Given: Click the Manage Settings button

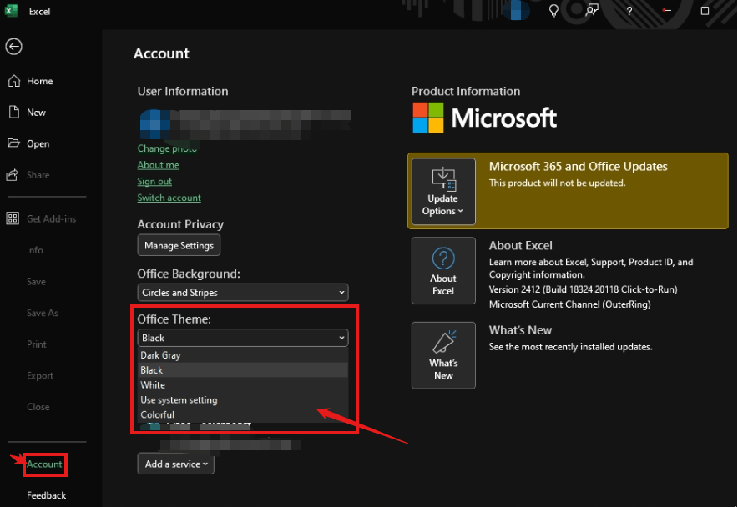Looking at the screenshot, I should click(179, 245).
